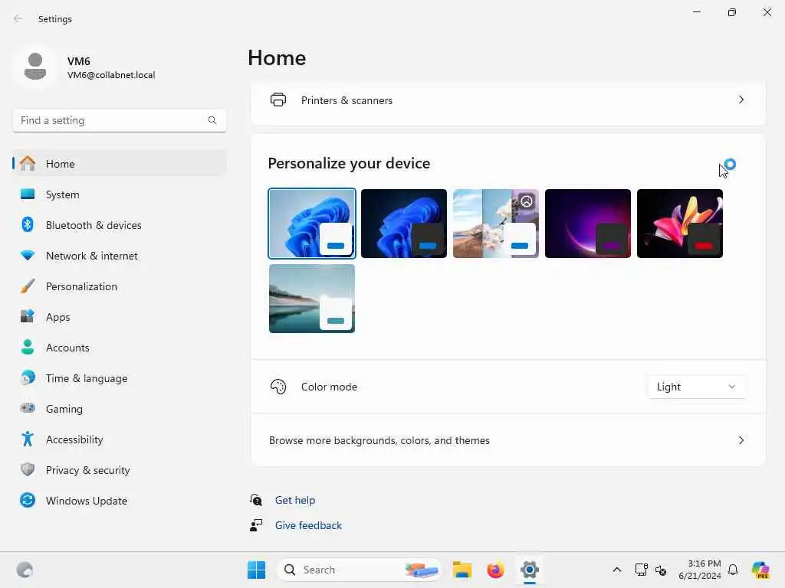Viewport: 785px width, 588px height.
Task: Click the VM6@collabnet.local account email
Action: point(111,74)
